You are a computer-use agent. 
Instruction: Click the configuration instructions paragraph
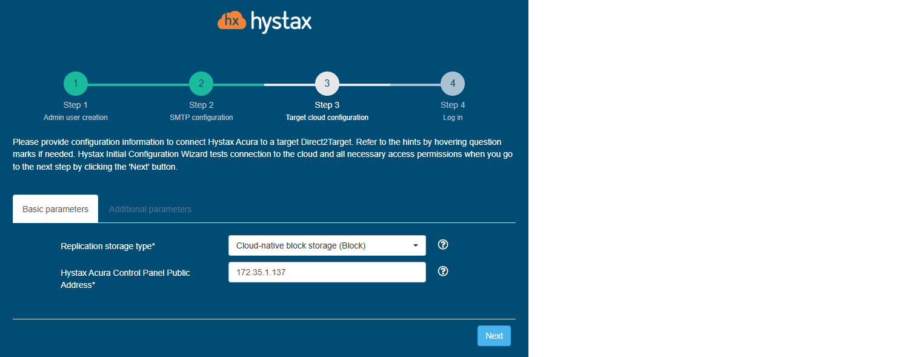(x=263, y=155)
